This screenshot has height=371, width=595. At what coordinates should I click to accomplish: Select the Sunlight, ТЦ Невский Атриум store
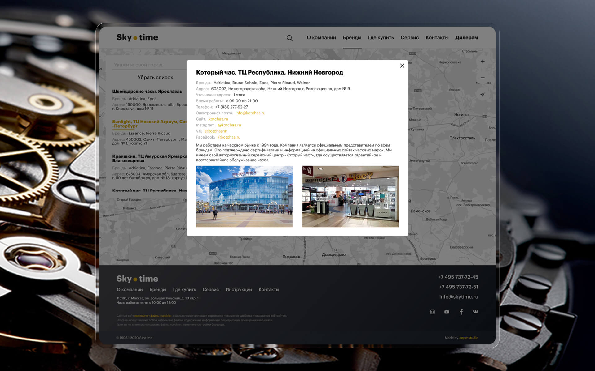click(150, 124)
